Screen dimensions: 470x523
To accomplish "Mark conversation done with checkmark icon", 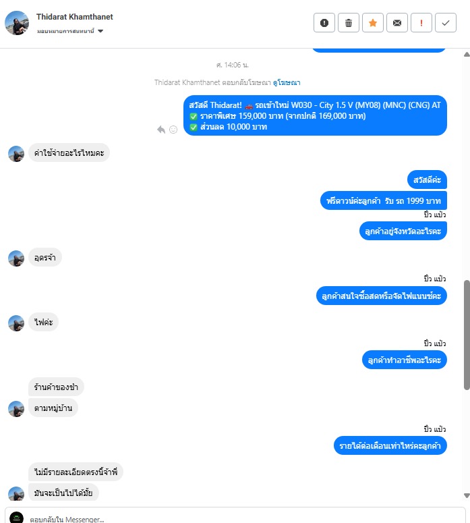I will (x=446, y=23).
